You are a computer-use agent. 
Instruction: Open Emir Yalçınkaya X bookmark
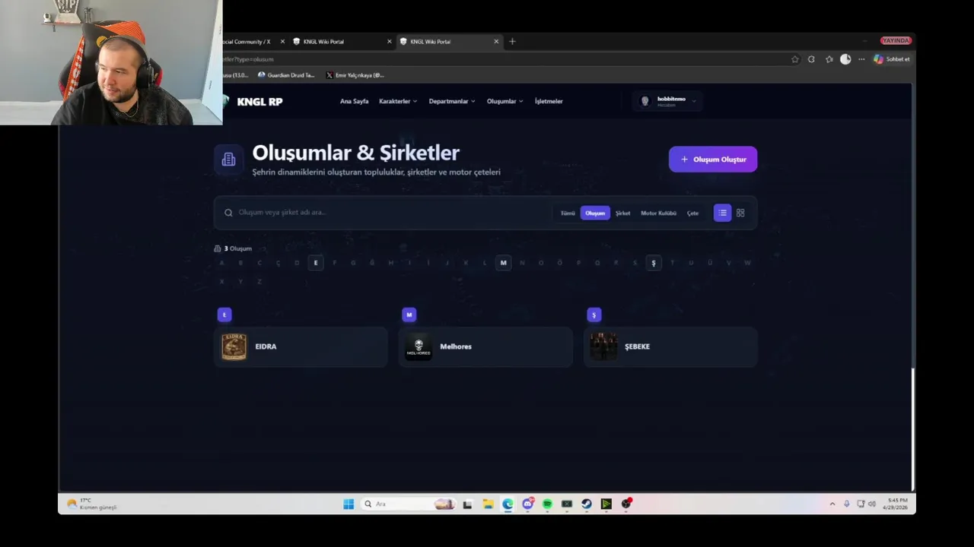pyautogui.click(x=355, y=75)
